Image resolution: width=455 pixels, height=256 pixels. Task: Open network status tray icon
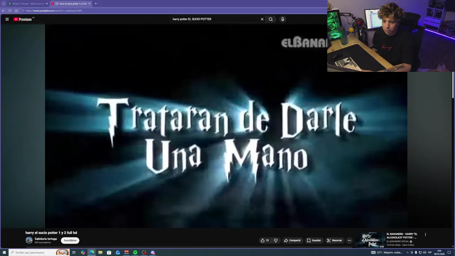click(420, 252)
